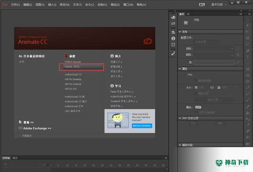Click the 舞台 color swatch
This screenshot has height=172, width=253.
pyautogui.click(x=198, y=107)
